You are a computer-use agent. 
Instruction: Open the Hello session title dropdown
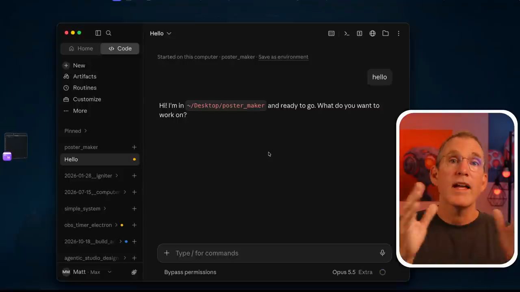(160, 33)
